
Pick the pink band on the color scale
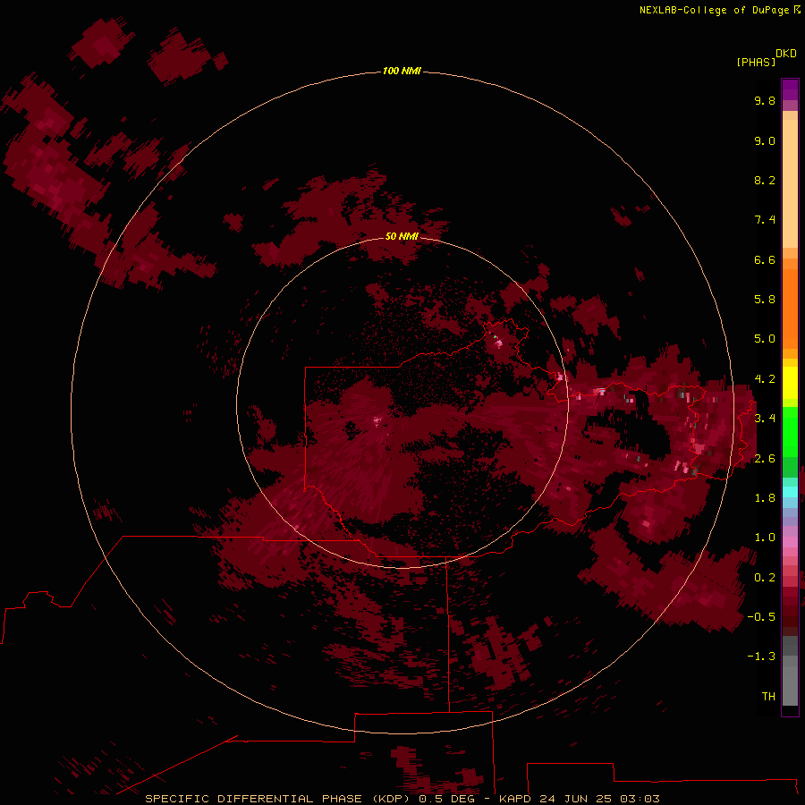(x=790, y=542)
